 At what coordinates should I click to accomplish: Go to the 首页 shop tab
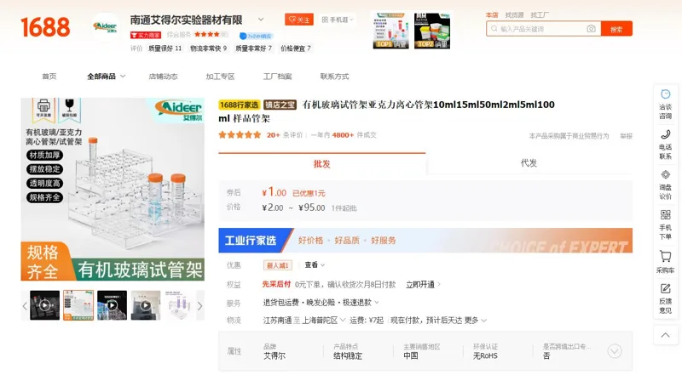49,77
